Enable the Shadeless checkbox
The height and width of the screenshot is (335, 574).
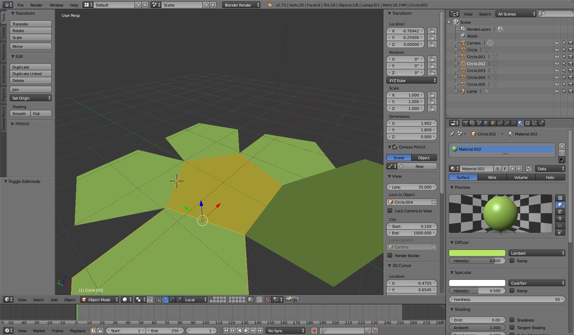pyautogui.click(x=512, y=320)
